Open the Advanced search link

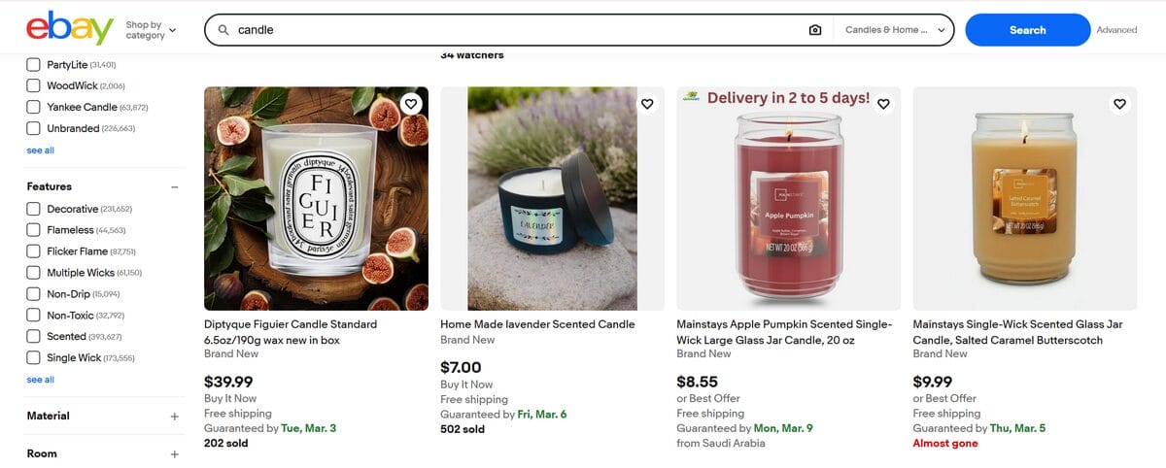point(1116,30)
